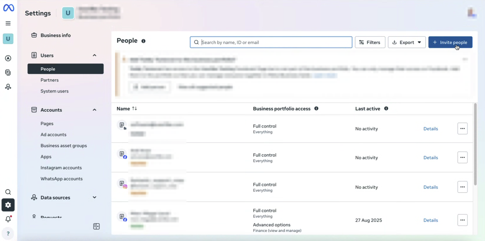Open the Export dropdown
The height and width of the screenshot is (241, 485).
406,42
